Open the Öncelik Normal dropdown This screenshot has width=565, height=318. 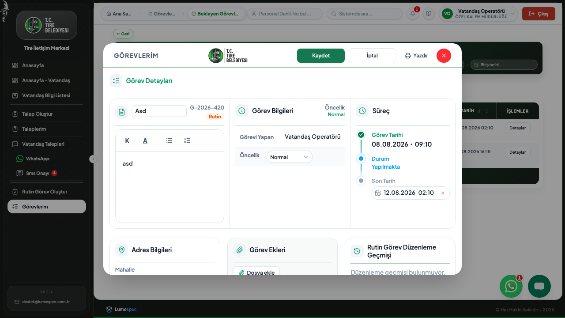pos(289,157)
